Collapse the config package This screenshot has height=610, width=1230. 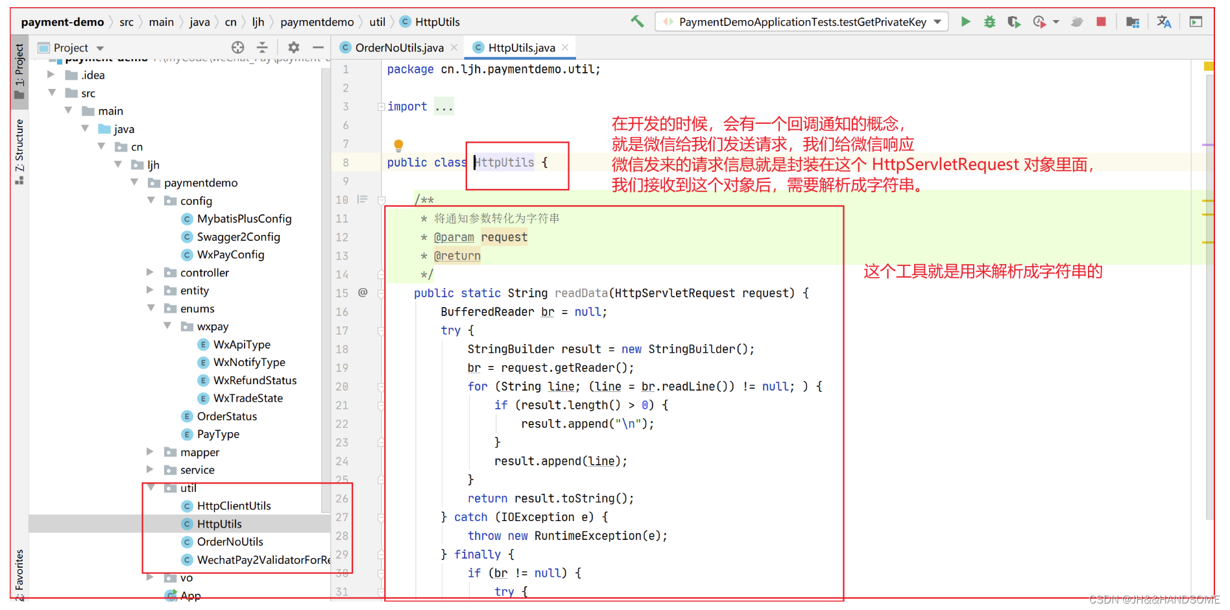151,201
